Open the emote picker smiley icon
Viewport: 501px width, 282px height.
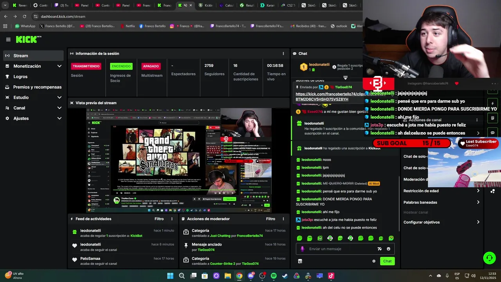point(388,249)
